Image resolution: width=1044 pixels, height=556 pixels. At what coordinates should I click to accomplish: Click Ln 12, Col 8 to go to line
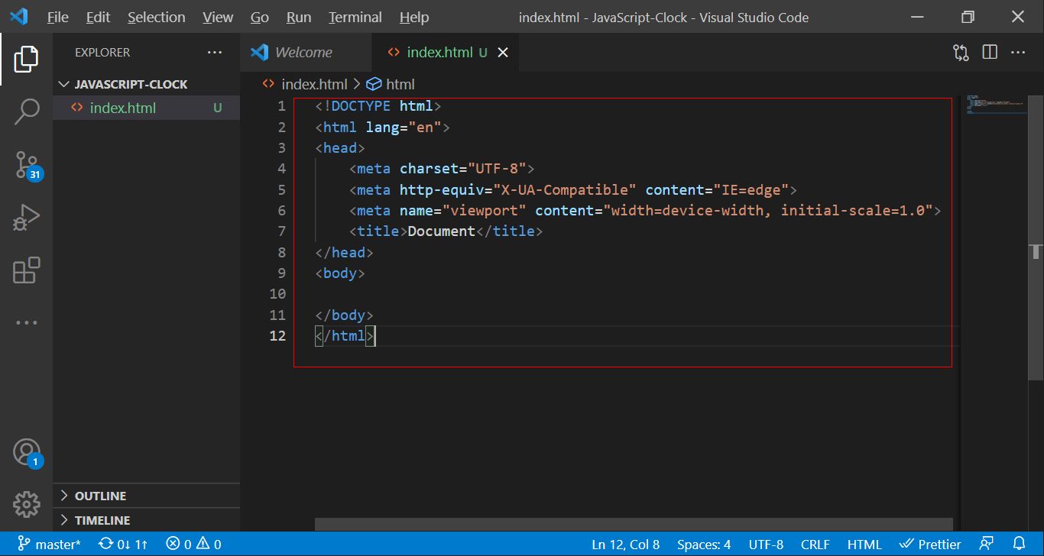[x=625, y=545]
